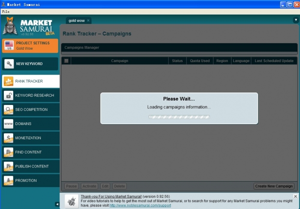The image size is (300, 209).
Task: Sort by the Last Scheduled Update column header
Action: [x=274, y=61]
